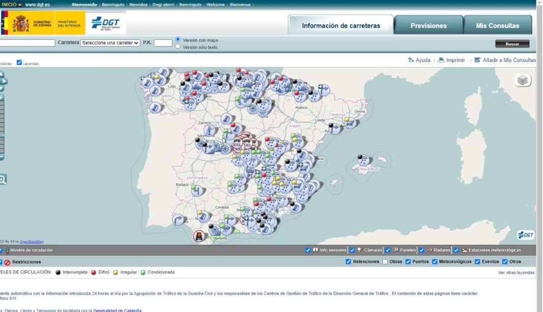The height and width of the screenshot is (312, 543).
Task: Click the Gibraltar truck restriction marker
Action: (199, 236)
